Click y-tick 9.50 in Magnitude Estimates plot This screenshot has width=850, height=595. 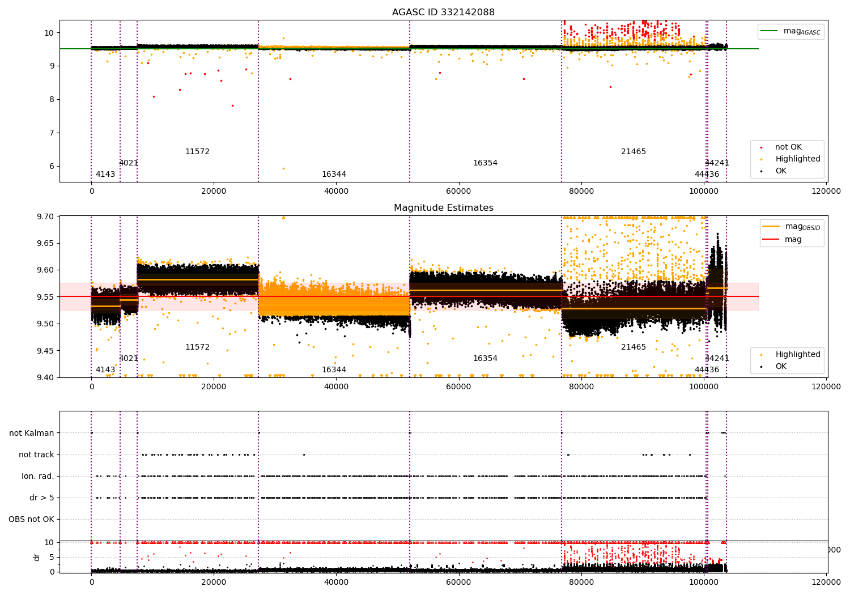coord(45,324)
